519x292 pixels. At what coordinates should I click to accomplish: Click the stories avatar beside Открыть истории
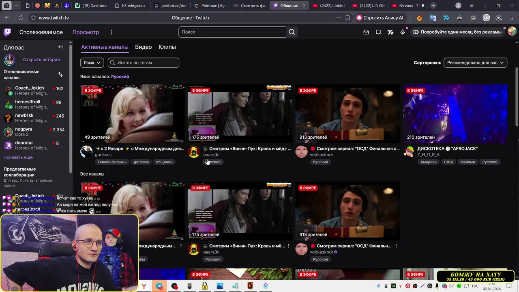pos(9,60)
